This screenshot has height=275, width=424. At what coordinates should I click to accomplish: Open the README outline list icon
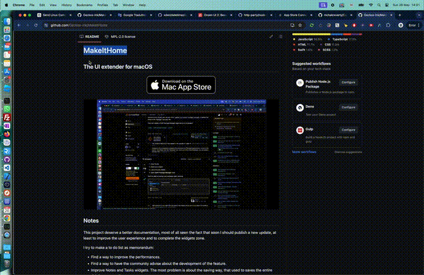(x=282, y=36)
